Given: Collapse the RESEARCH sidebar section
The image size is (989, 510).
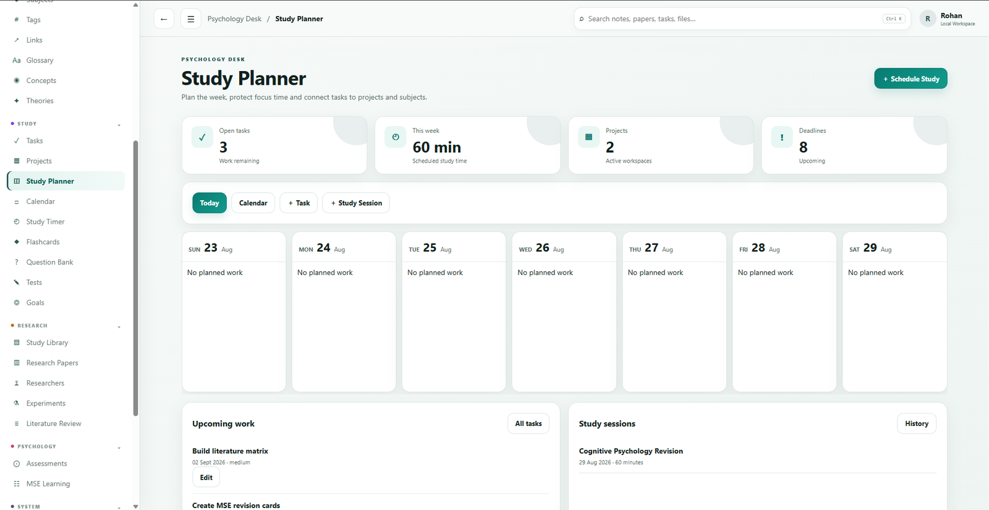Looking at the screenshot, I should (x=119, y=326).
